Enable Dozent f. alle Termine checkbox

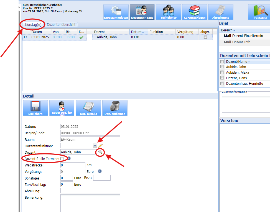click(62, 158)
